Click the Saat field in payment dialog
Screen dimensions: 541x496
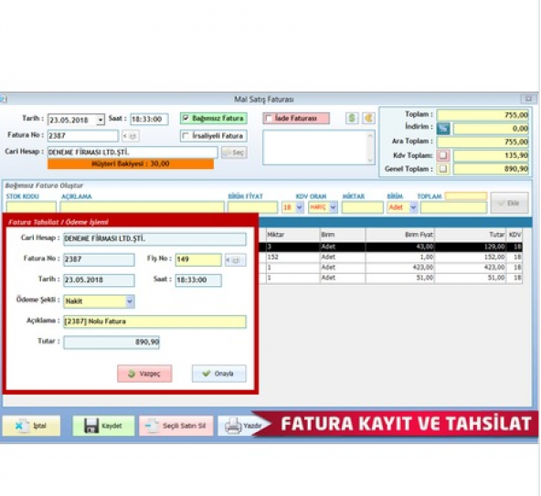[198, 280]
